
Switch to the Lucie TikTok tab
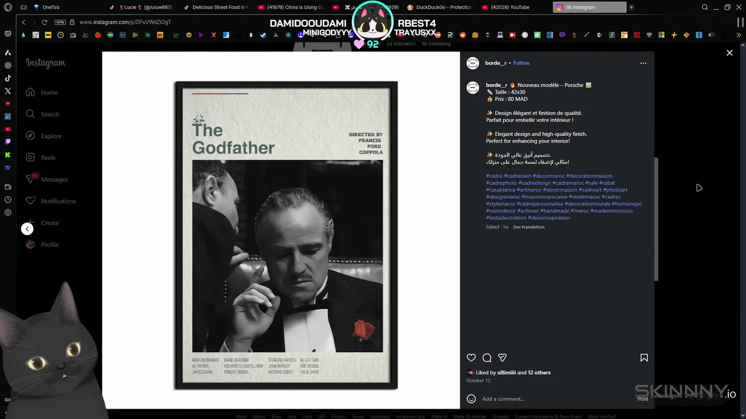click(142, 7)
